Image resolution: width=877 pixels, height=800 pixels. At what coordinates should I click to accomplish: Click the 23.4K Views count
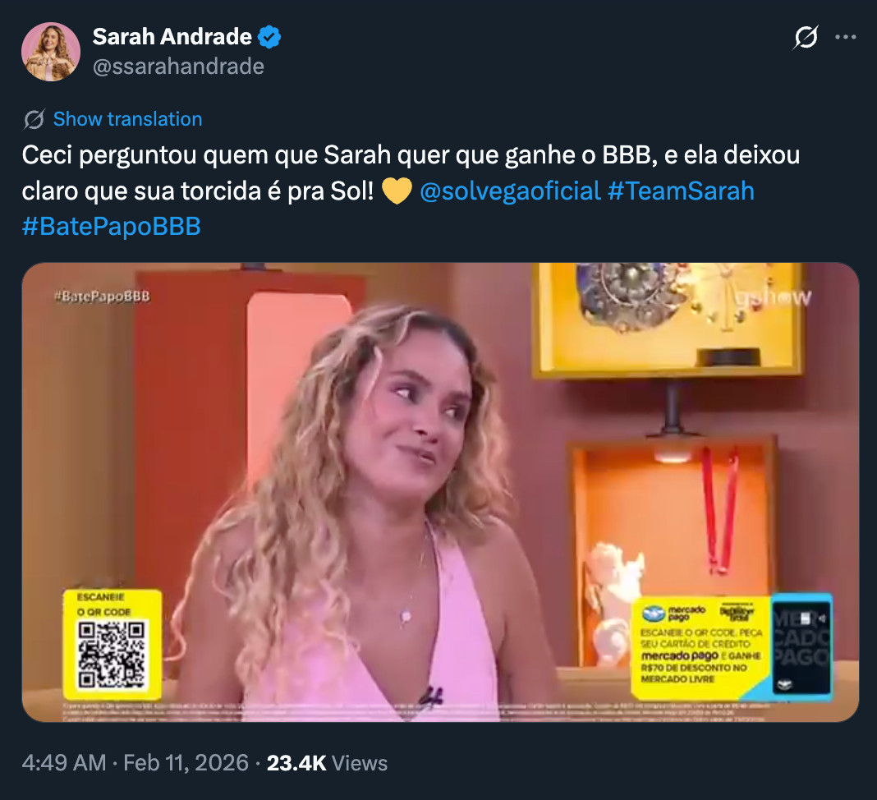(x=327, y=763)
